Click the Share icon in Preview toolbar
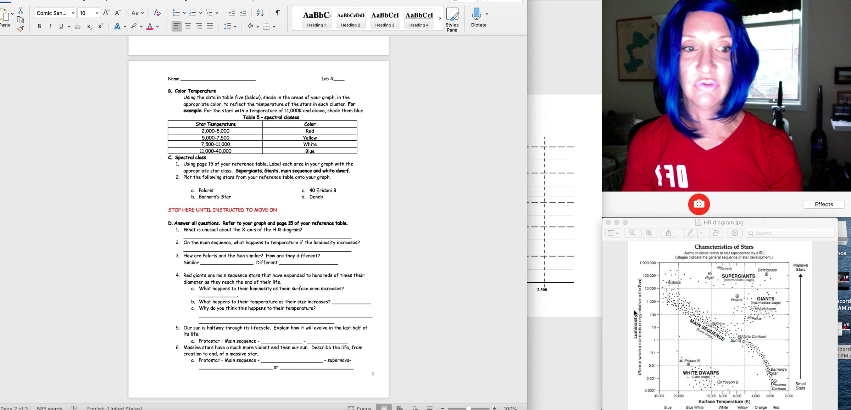This screenshot has width=851, height=410. pyautogui.click(x=668, y=233)
